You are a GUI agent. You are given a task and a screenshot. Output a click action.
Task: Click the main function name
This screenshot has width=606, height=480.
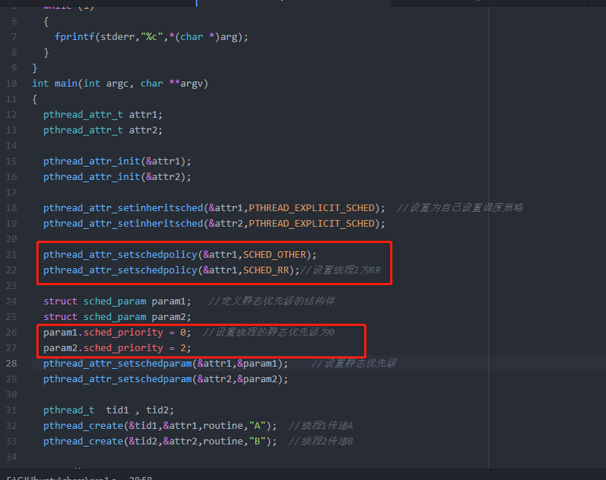(66, 84)
